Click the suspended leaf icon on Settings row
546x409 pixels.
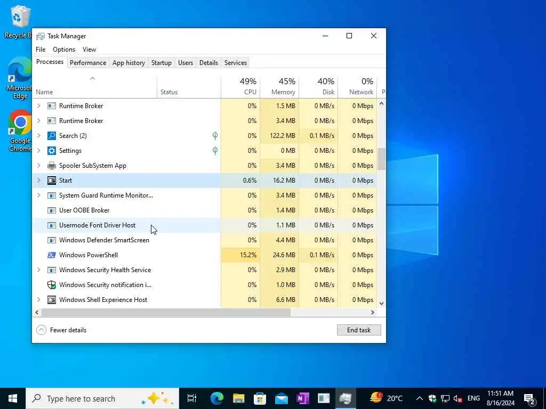(x=215, y=151)
